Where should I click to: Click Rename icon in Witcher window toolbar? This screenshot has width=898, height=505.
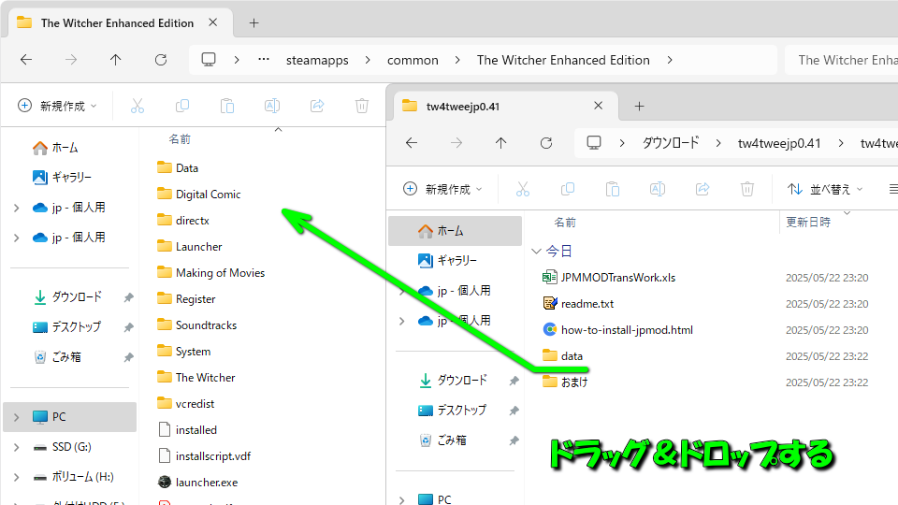(272, 106)
